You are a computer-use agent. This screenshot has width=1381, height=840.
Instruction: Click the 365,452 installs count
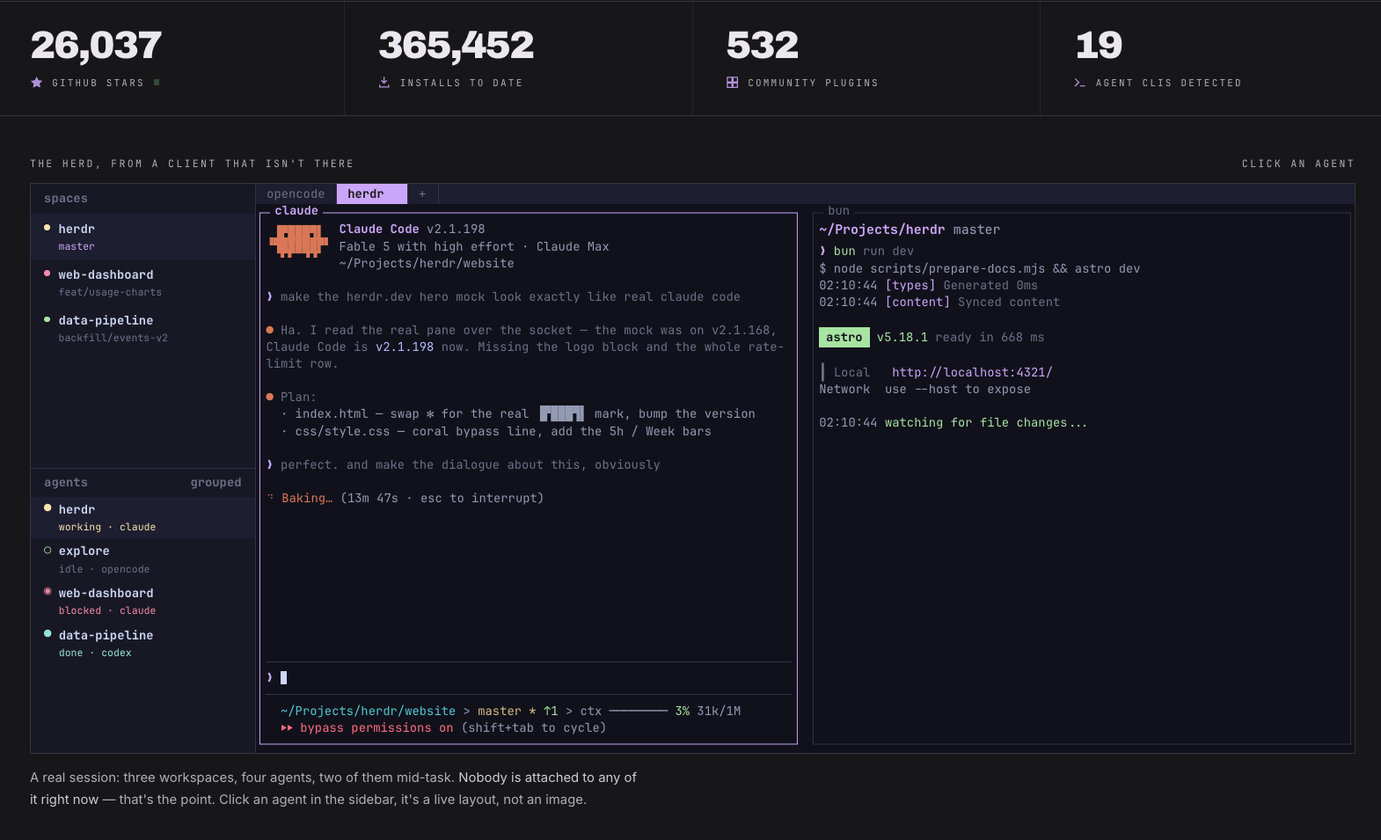coord(457,45)
